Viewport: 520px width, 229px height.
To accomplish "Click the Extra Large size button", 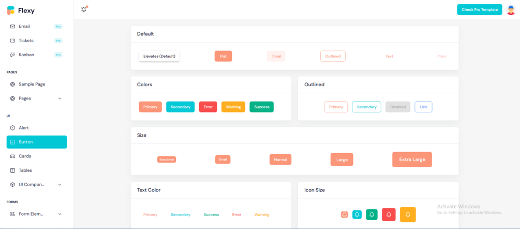I will (412, 159).
